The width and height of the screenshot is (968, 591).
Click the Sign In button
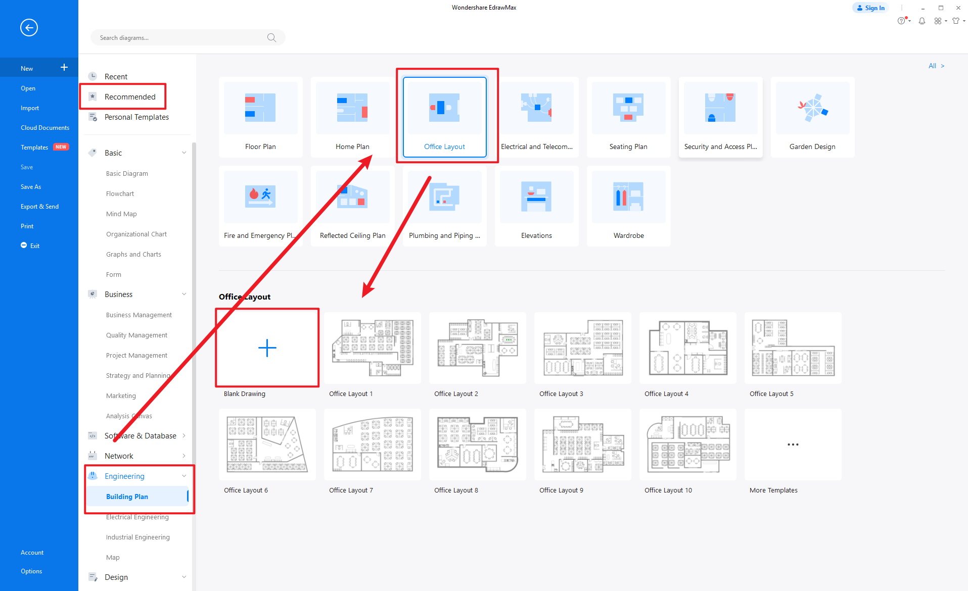pos(870,8)
